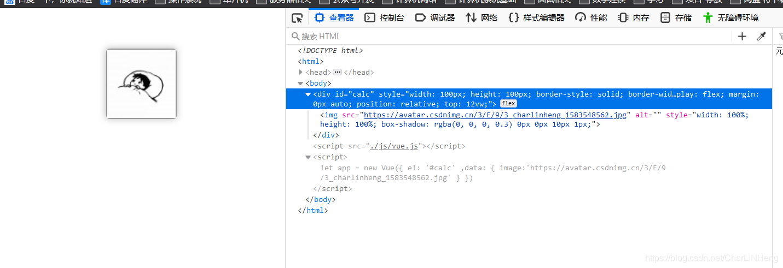The height and width of the screenshot is (268, 783).
Task: Click the console icon beside 控制台 label
Action: coord(370,18)
